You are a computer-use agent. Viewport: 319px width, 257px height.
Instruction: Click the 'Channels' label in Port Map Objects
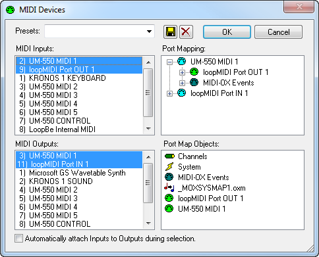[192, 156]
